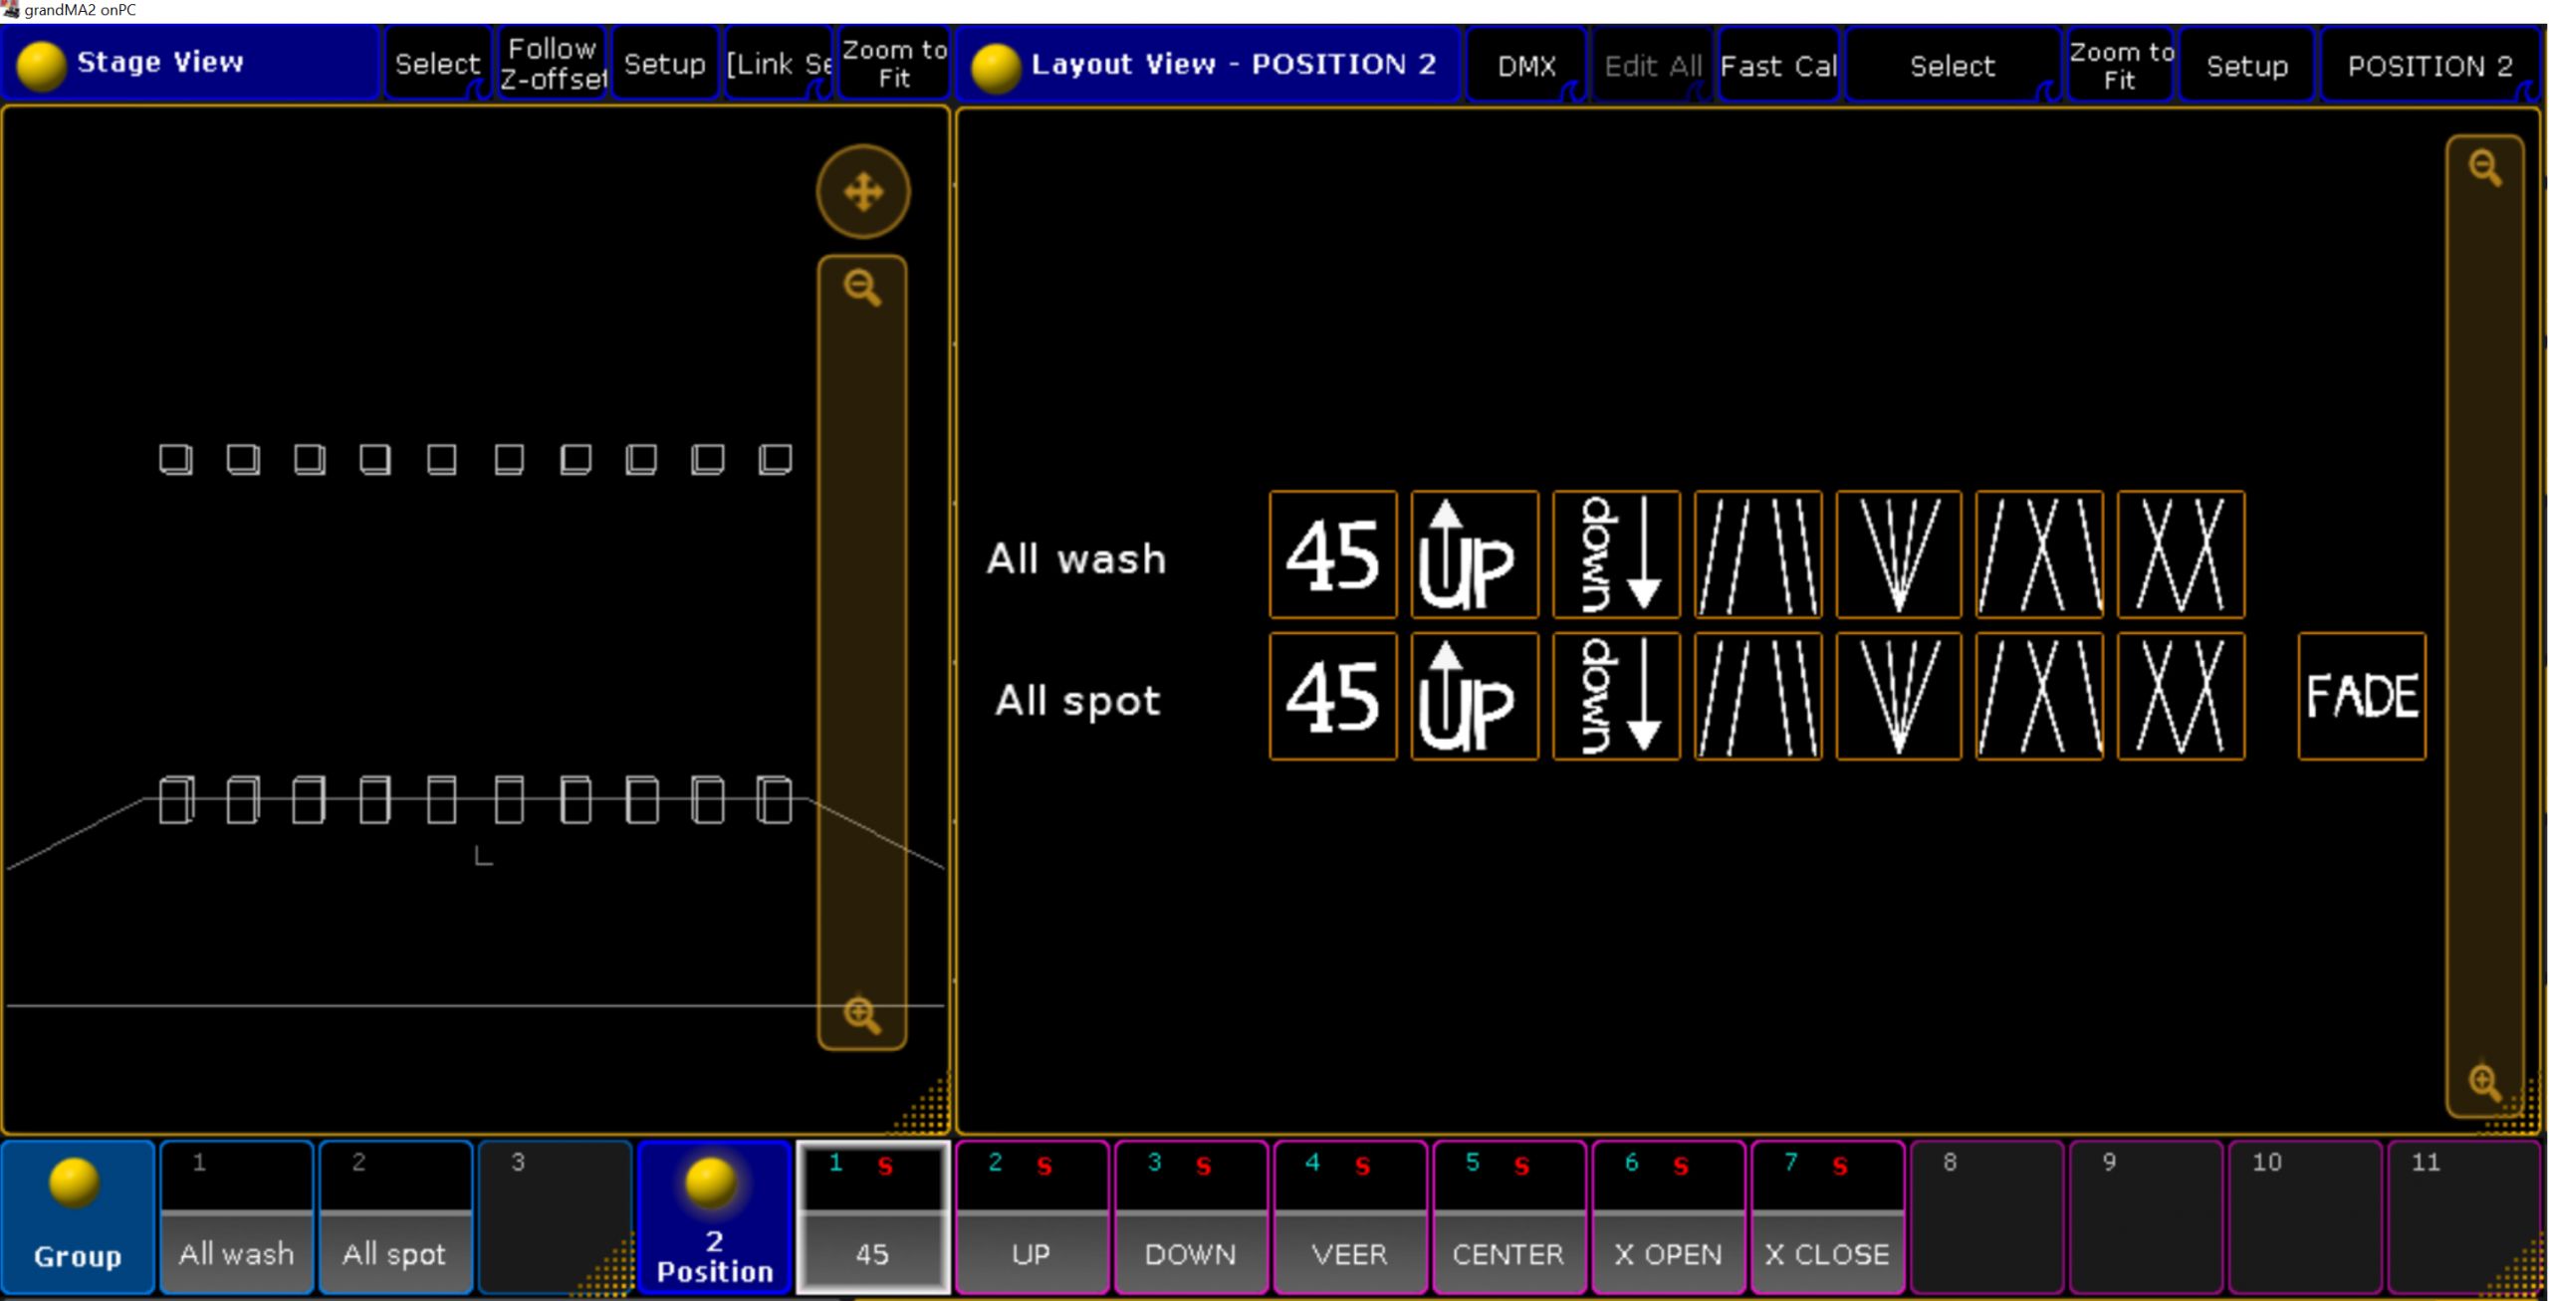Click the All wash 45 position icon
Screen dimensions: 2549x1301
(x=1333, y=554)
